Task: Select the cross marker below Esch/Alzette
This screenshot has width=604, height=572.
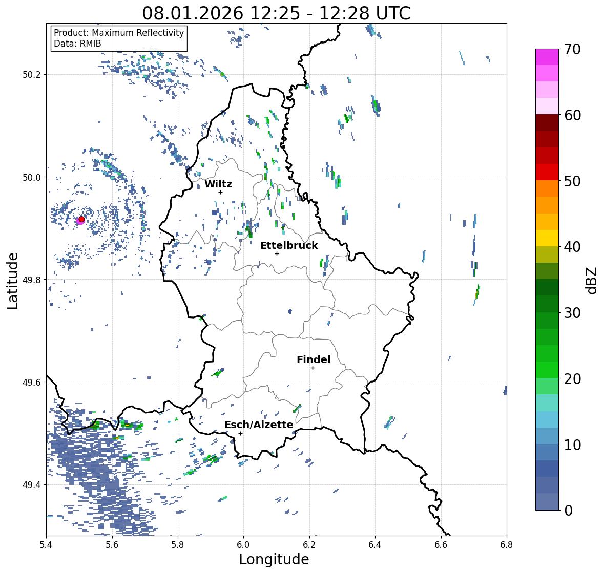Action: coord(240,433)
